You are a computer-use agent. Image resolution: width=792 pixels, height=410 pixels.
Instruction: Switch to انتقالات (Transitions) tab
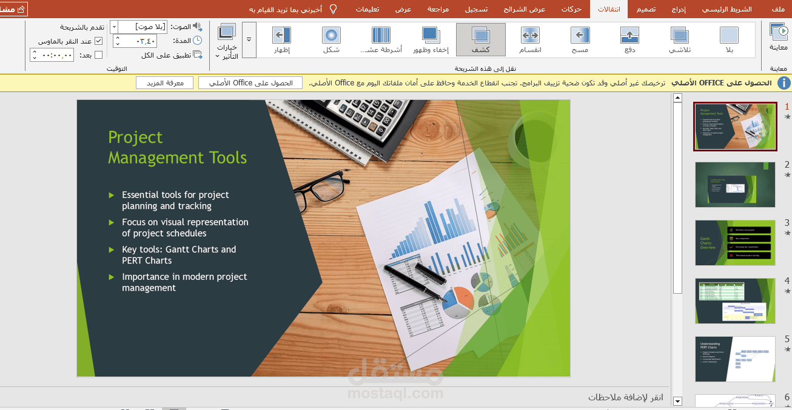pyautogui.click(x=608, y=9)
